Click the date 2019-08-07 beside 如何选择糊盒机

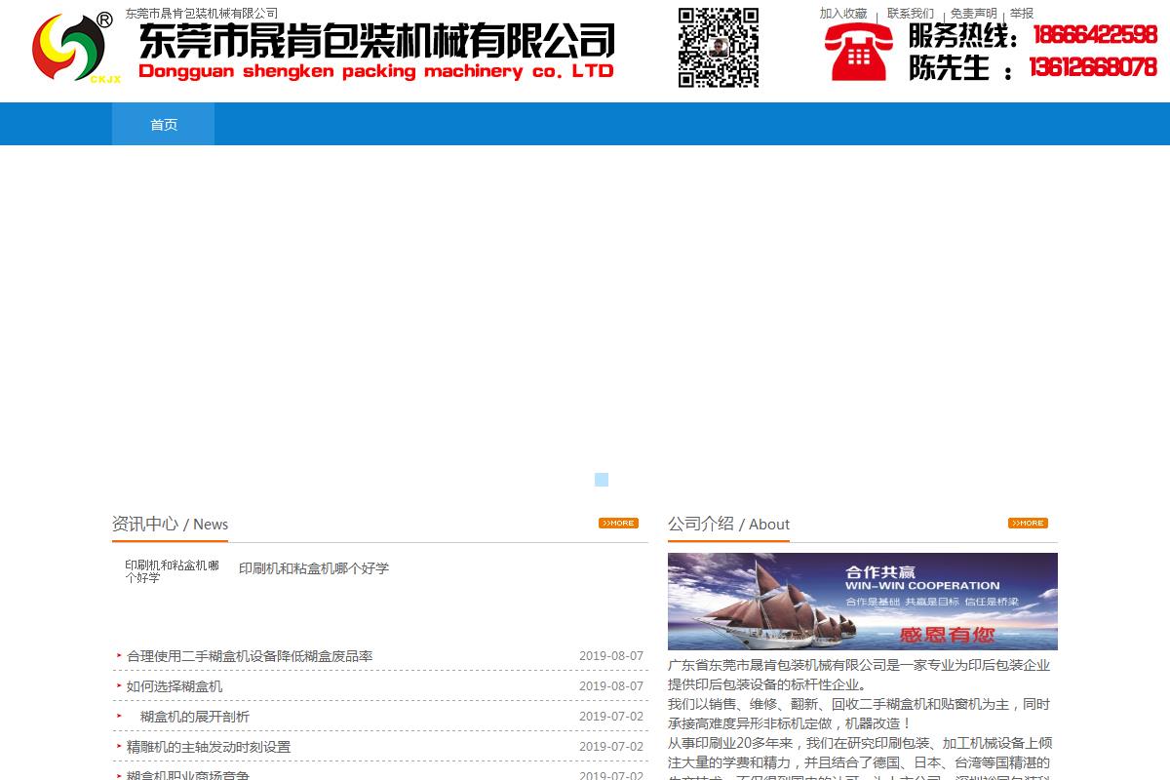point(611,686)
